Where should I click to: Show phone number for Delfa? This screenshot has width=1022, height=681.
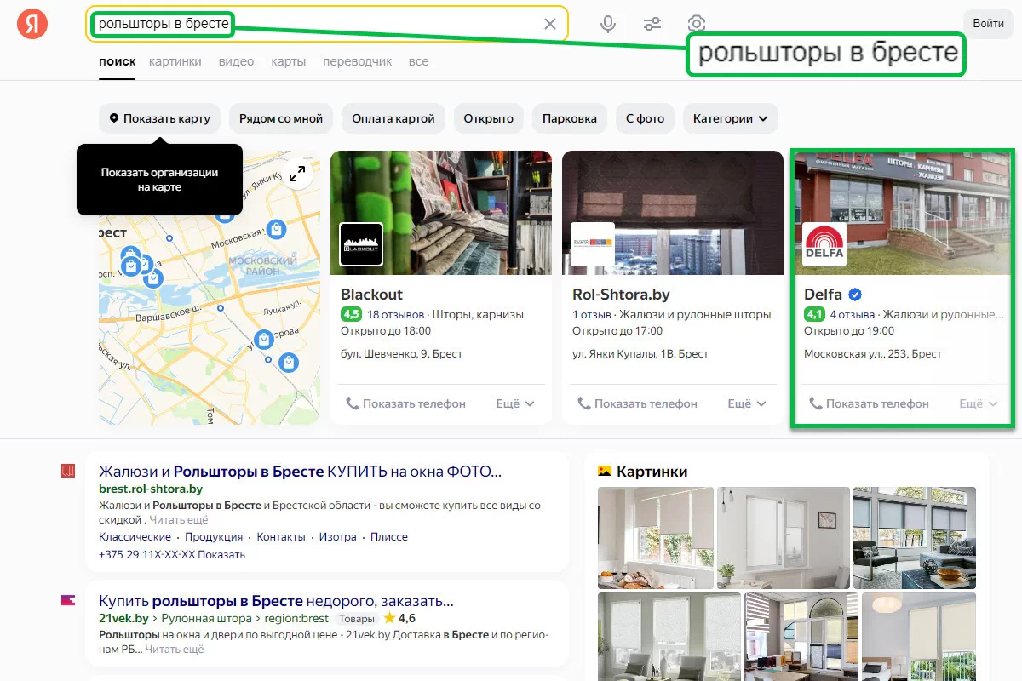[869, 403]
